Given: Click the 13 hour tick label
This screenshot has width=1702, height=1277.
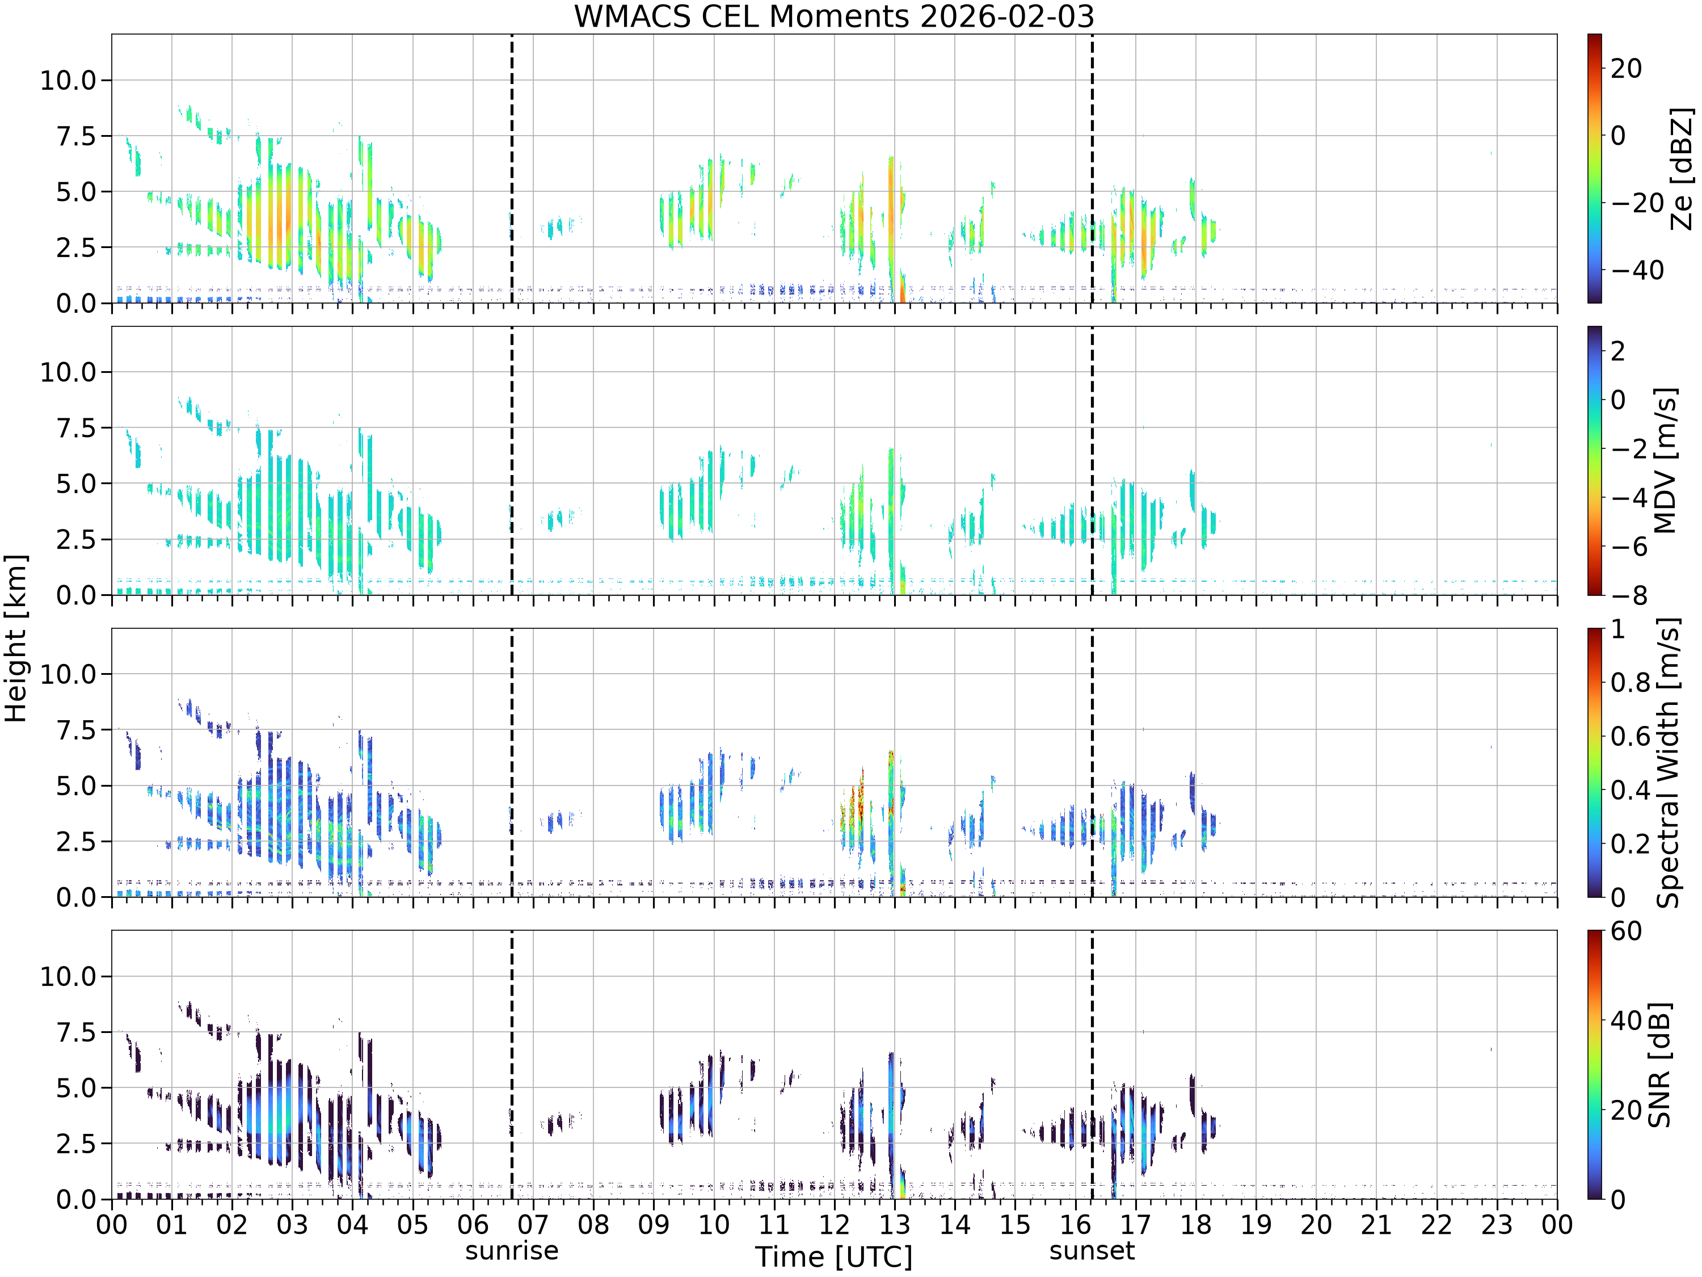Looking at the screenshot, I should click(894, 1225).
